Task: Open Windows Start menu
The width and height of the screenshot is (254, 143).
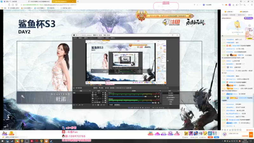Action: point(2,141)
